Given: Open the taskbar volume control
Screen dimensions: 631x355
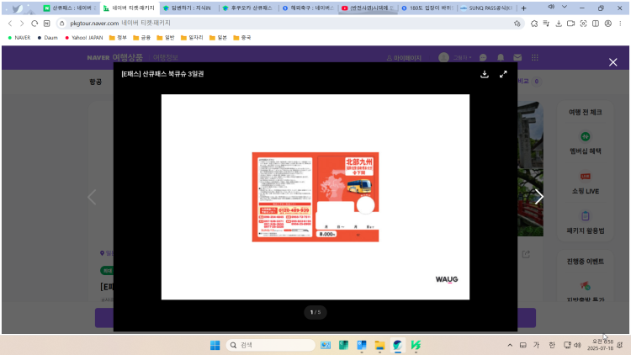Looking at the screenshot, I should point(577,345).
